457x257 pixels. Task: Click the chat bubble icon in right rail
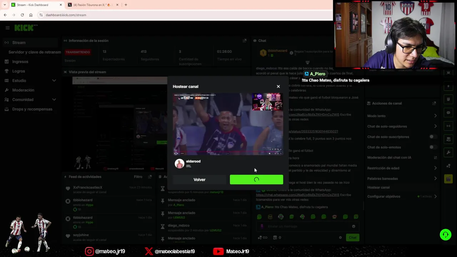click(448, 112)
